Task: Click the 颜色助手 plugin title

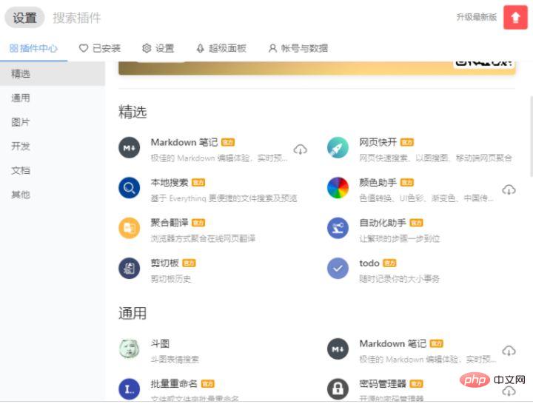Action: (x=378, y=183)
